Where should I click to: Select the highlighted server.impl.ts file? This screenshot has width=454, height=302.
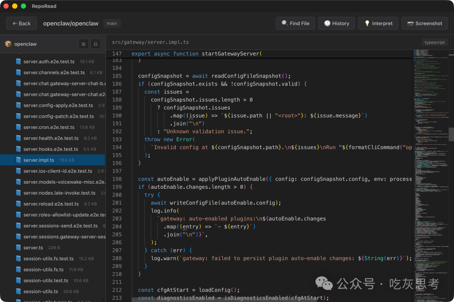(x=53, y=160)
